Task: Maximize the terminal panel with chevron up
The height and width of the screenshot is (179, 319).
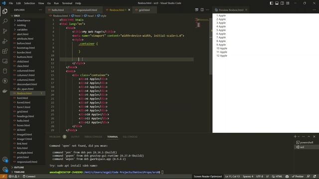Action: pos(309,137)
